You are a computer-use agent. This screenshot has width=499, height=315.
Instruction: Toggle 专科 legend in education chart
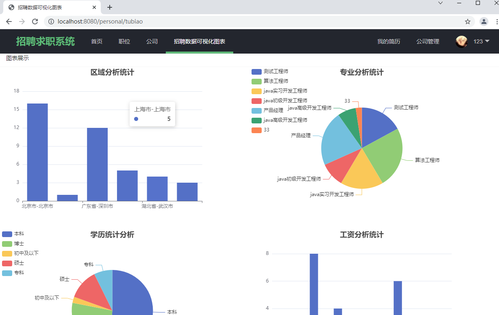pos(13,273)
